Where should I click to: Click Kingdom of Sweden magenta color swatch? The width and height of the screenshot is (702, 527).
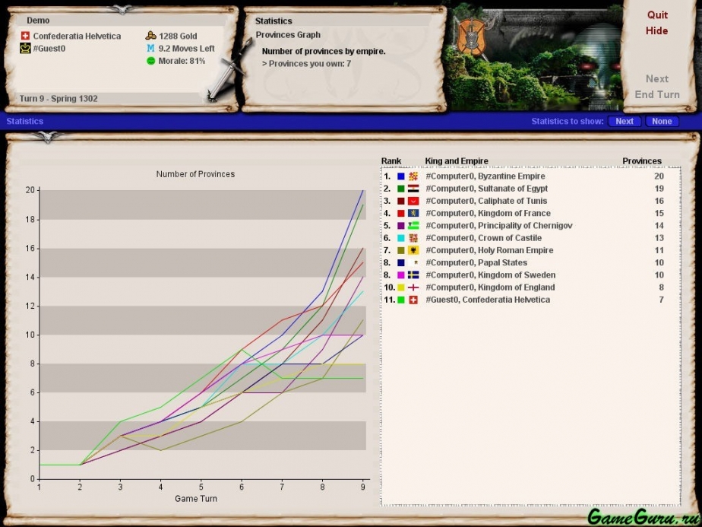pos(400,275)
